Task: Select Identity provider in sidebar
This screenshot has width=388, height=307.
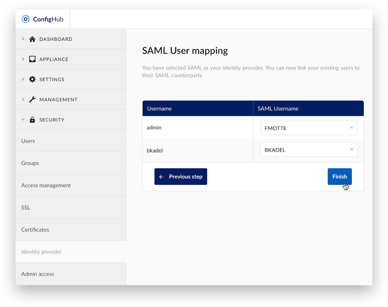Action: (71, 252)
